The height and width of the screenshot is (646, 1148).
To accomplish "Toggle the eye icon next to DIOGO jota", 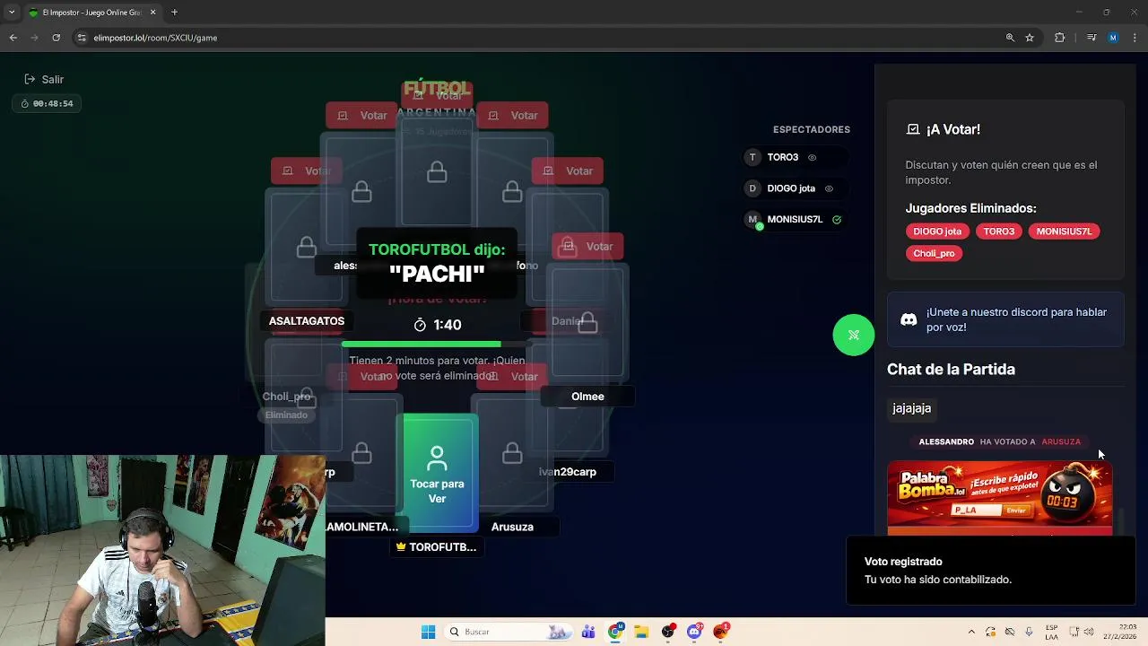I will point(829,188).
